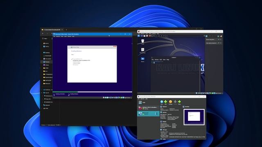Click the back arrow in File Explorer

click(43, 33)
